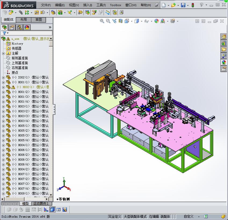Select the Zoom to Fit tool
Screen dimensions: 228x220
102,21
